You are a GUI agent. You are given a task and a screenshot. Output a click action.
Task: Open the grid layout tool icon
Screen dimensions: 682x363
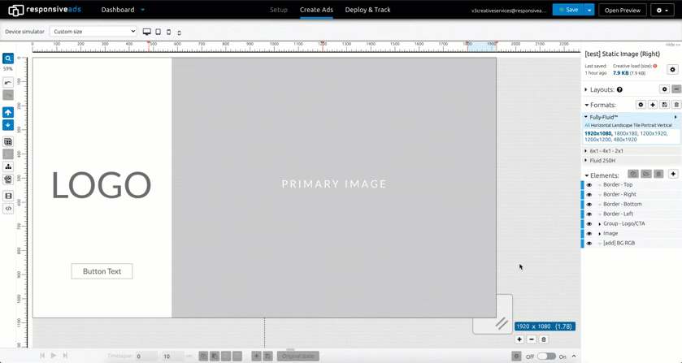coord(8,142)
